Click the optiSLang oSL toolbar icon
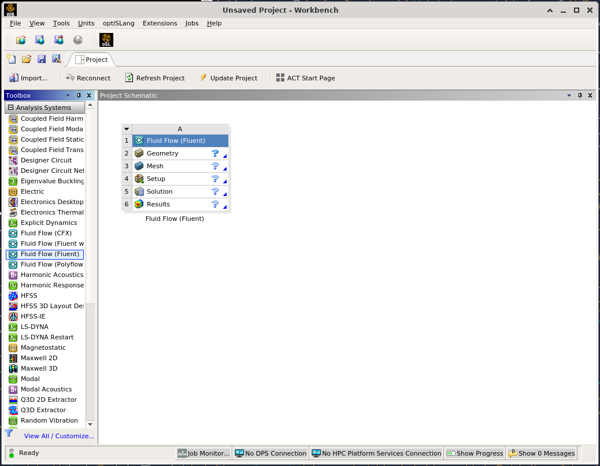This screenshot has width=600, height=466. [x=106, y=40]
